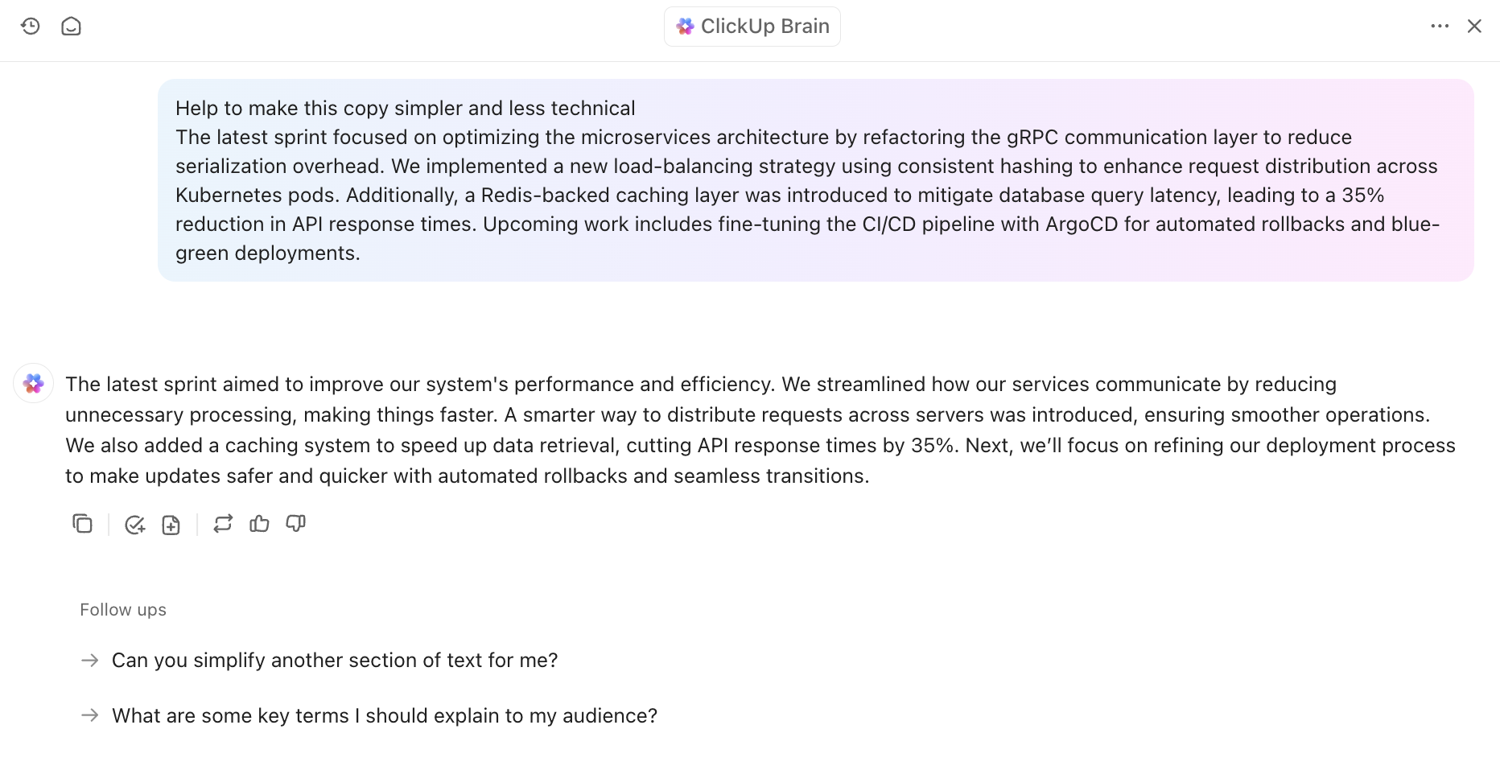Copy the AI response text
This screenshot has height=758, width=1500.
coord(82,524)
